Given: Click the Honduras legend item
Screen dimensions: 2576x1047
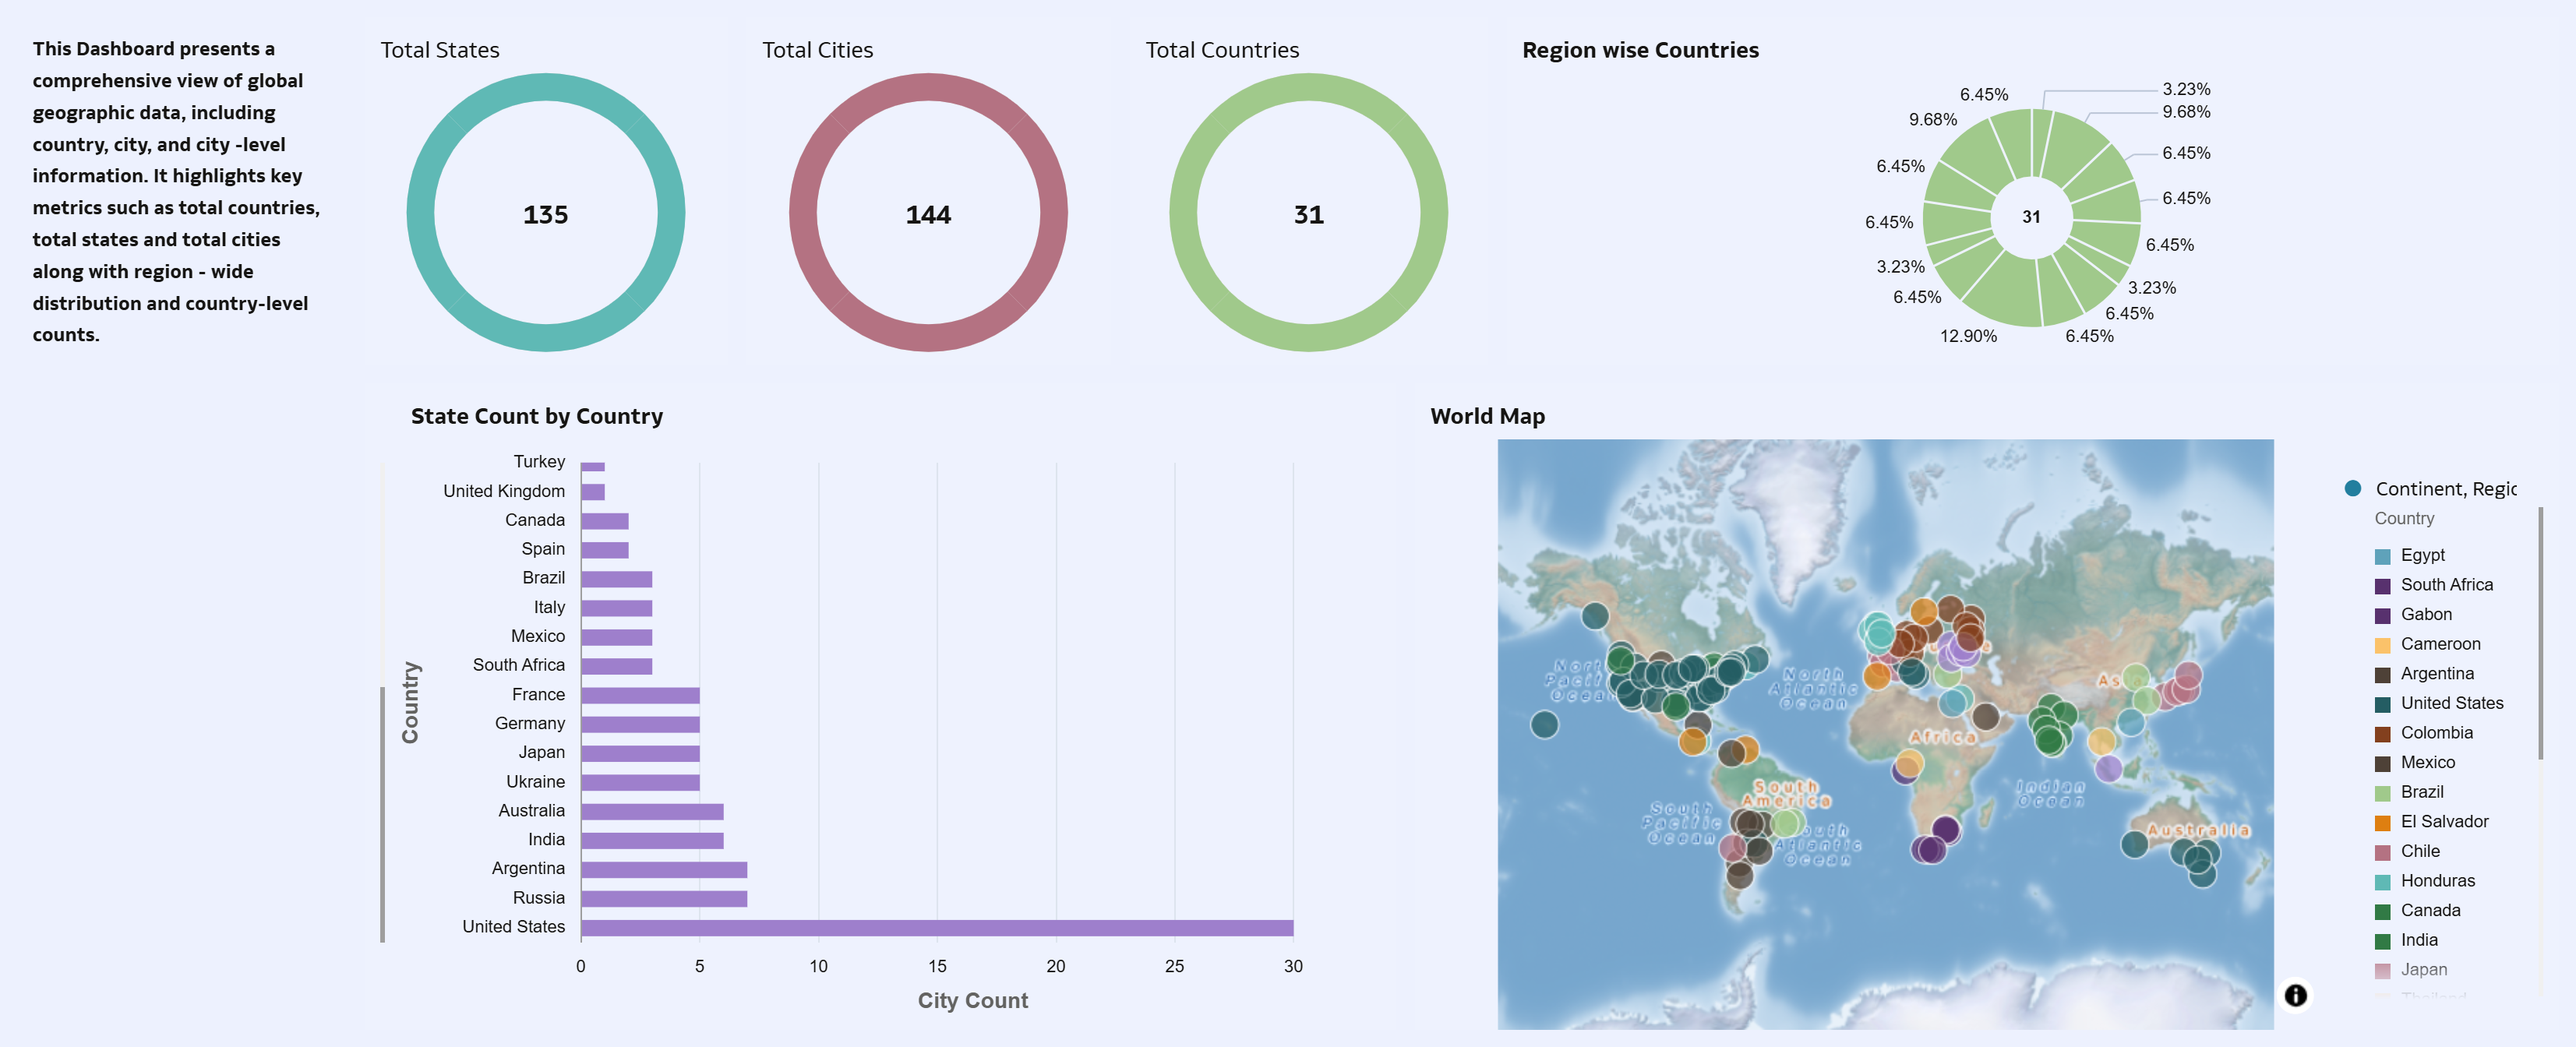Looking at the screenshot, I should click(x=2437, y=881).
